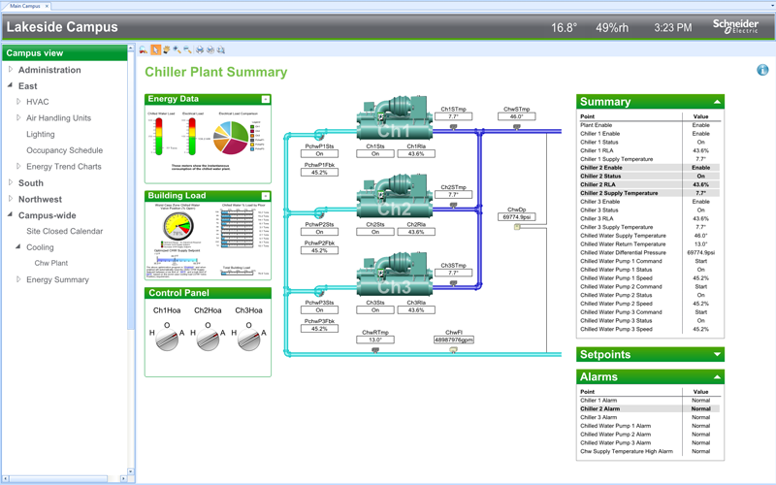Image resolution: width=776 pixels, height=485 pixels.
Task: Click the ChwDp pressure value field
Action: (517, 217)
